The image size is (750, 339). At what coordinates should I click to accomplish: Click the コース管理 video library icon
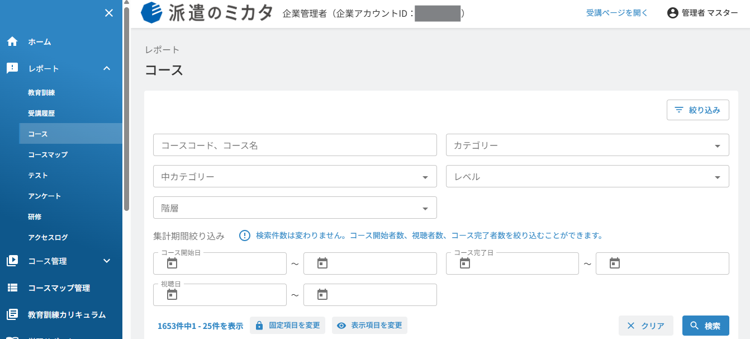pos(12,261)
